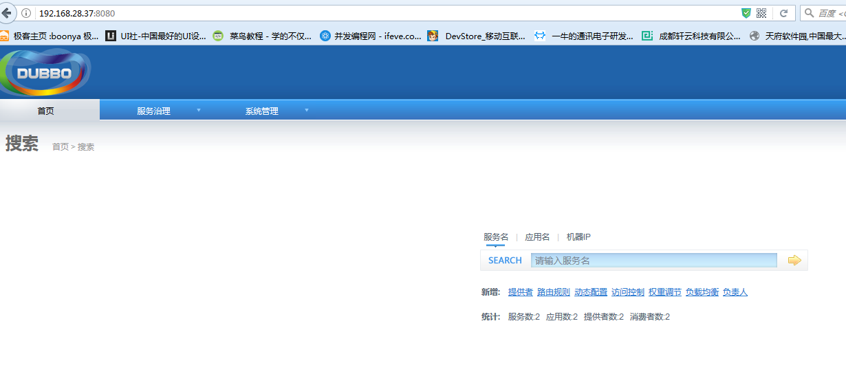
Task: Click the 提供者 add link
Action: pos(521,292)
